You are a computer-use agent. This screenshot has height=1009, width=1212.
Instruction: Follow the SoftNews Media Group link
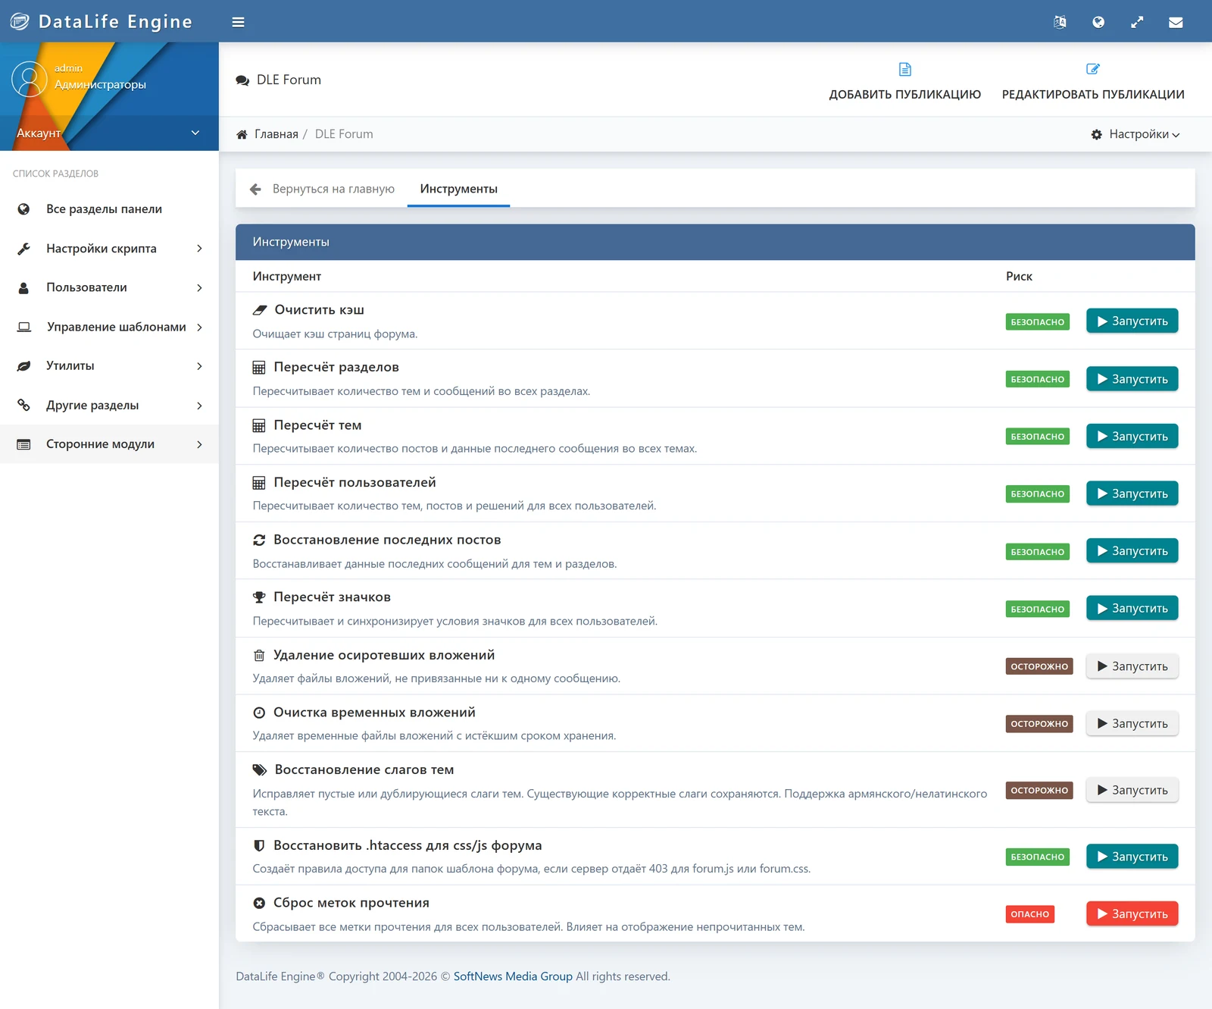tap(513, 976)
